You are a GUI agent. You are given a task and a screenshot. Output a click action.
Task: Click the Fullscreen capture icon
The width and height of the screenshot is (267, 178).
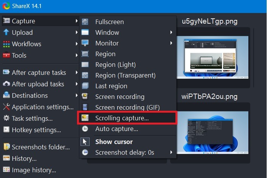85,22
